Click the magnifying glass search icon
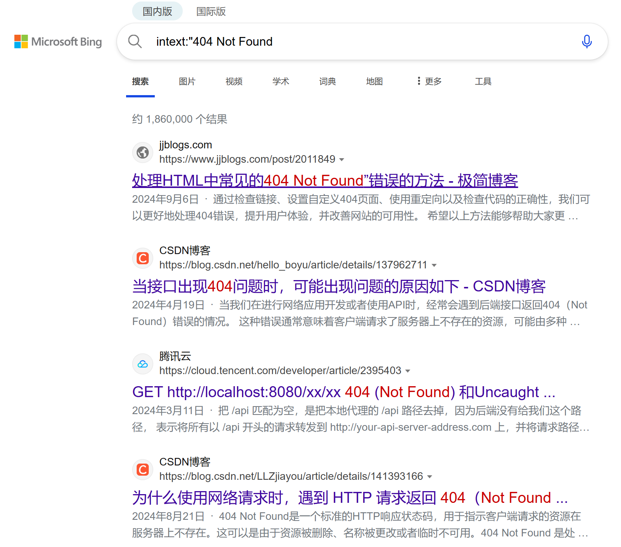 point(135,42)
